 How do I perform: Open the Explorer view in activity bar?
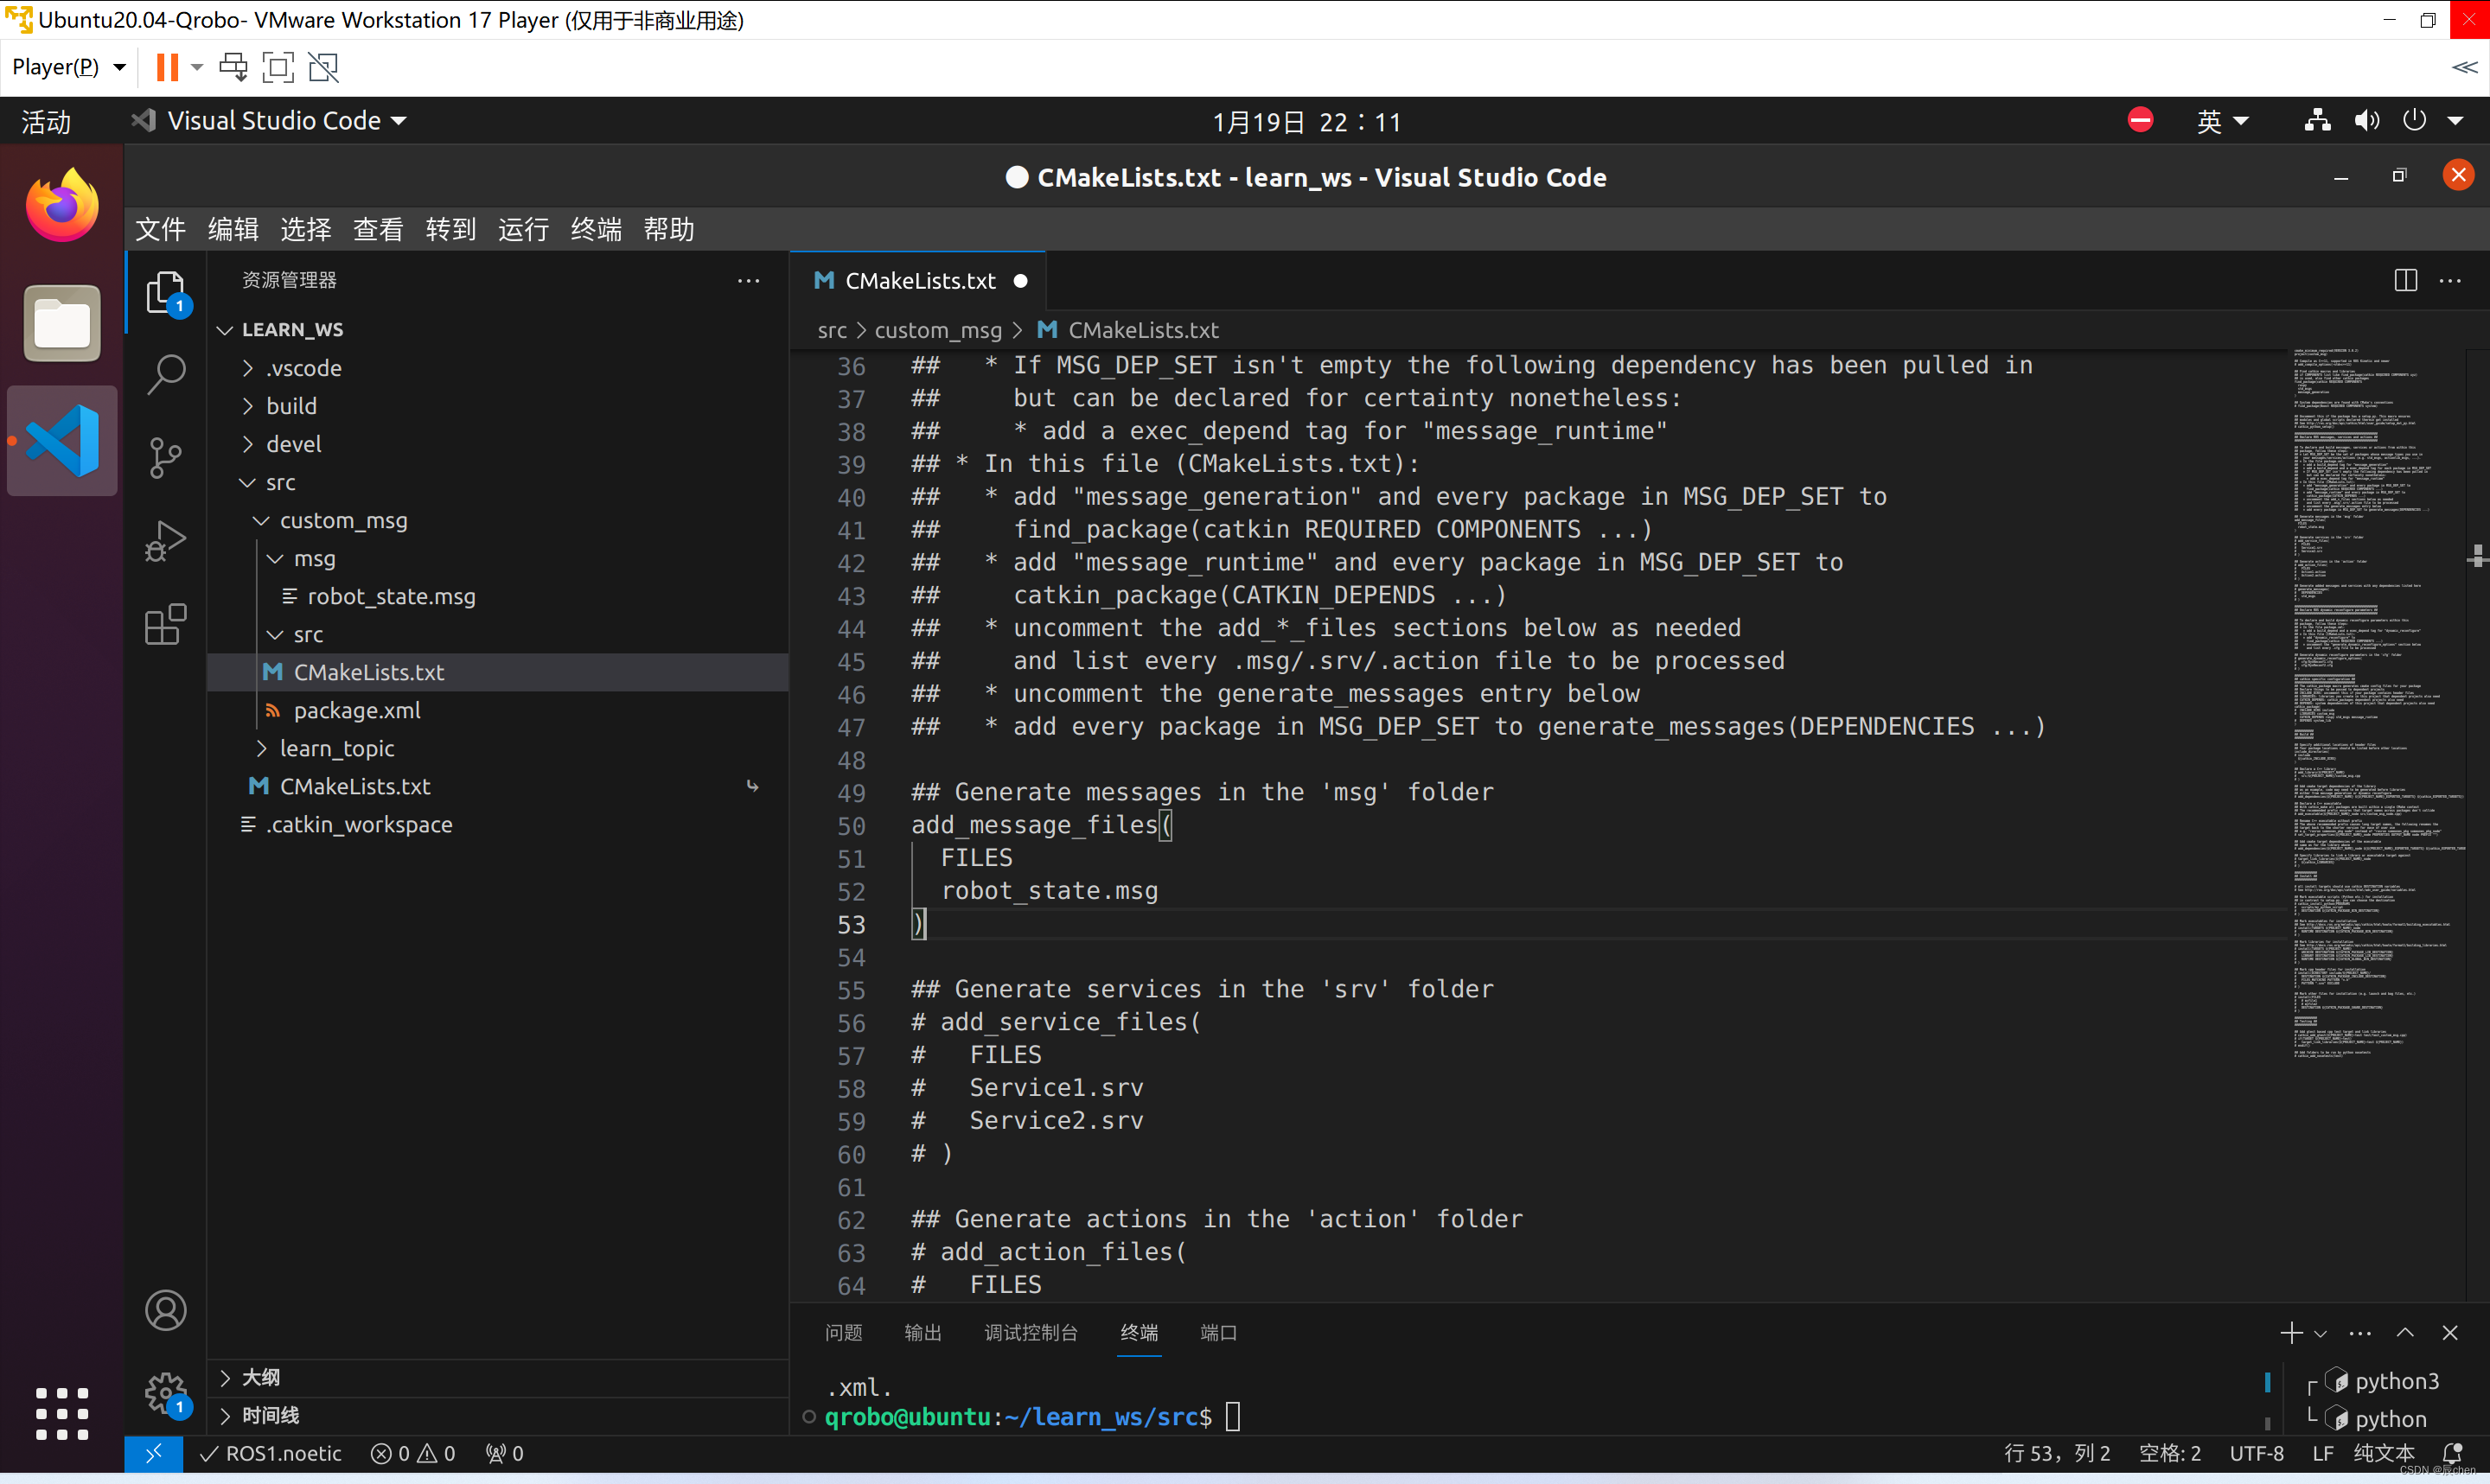[x=166, y=292]
